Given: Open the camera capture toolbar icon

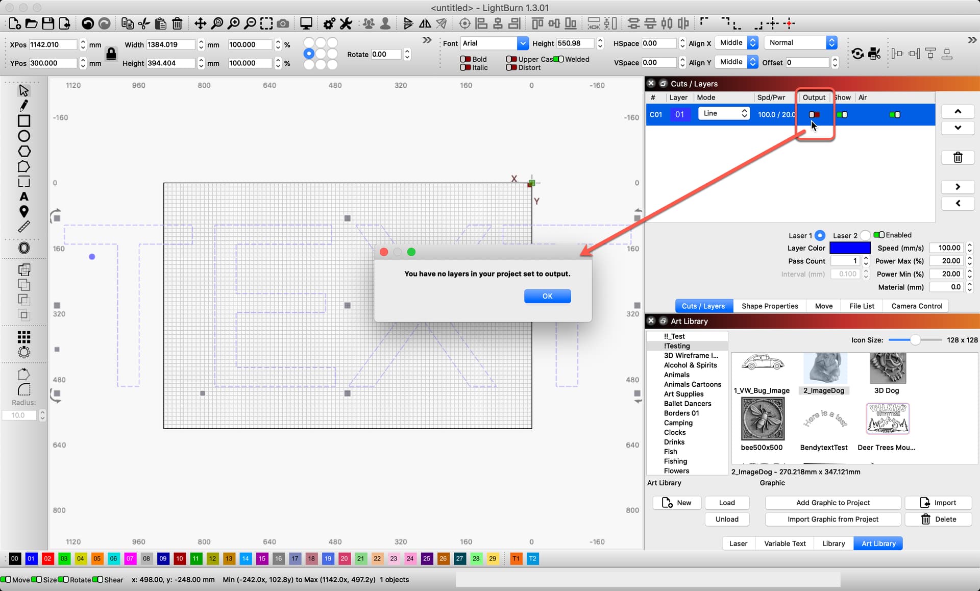Looking at the screenshot, I should (282, 23).
